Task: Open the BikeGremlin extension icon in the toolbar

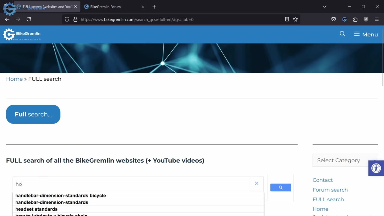Action: pos(344,19)
